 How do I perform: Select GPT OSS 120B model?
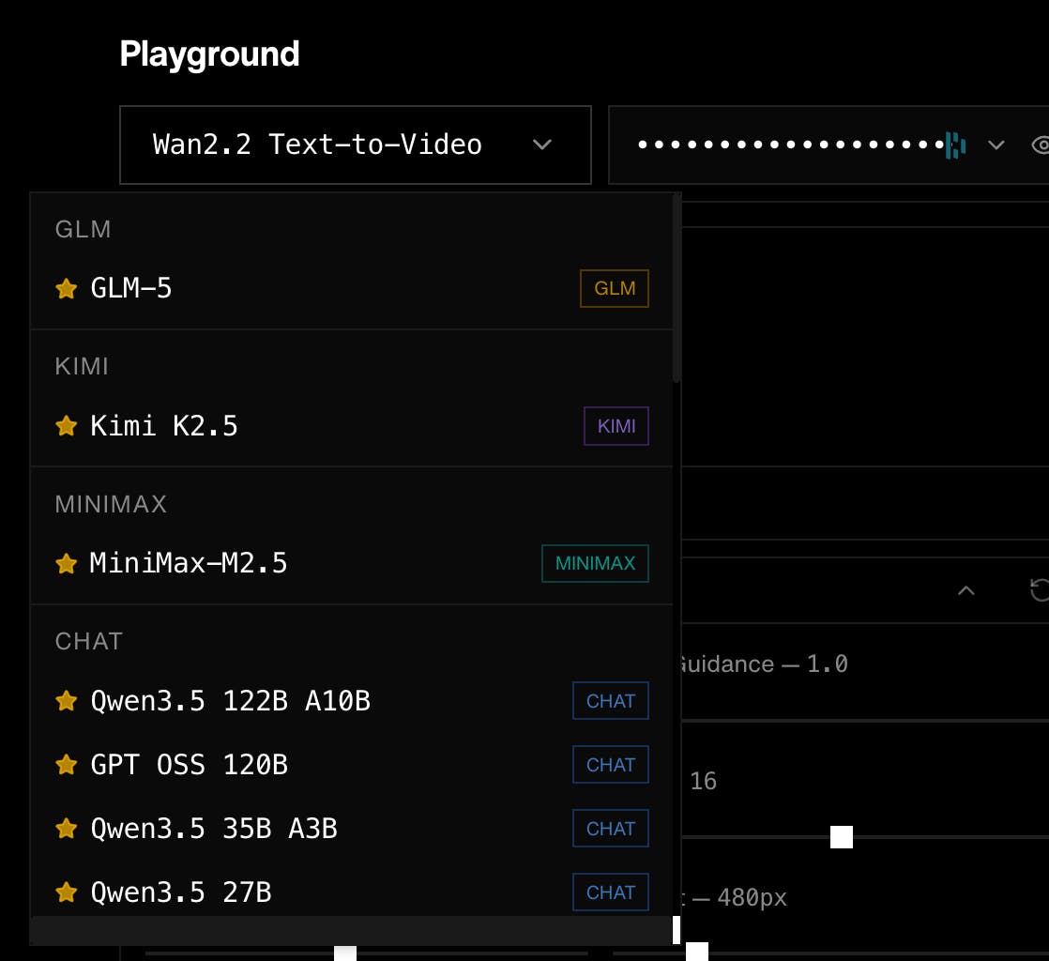pyautogui.click(x=352, y=764)
